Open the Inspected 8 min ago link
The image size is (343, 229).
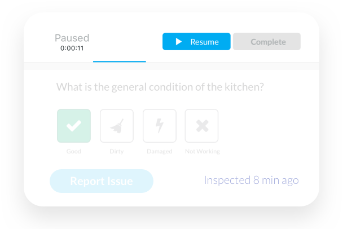pos(252,180)
